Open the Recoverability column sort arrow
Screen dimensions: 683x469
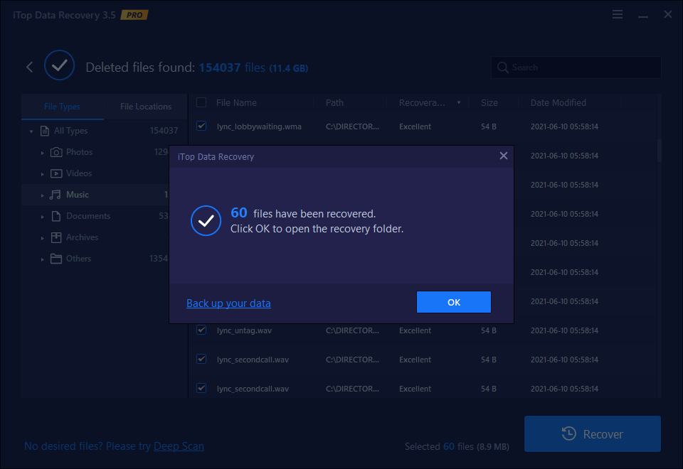point(459,102)
